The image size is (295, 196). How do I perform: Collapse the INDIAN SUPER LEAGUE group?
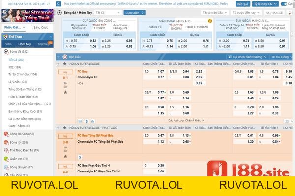59,64
